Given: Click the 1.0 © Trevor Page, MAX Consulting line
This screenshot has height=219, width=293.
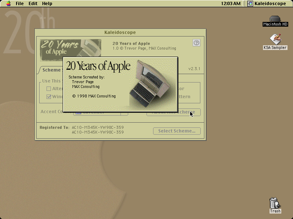Looking at the screenshot, I should 144,49.
